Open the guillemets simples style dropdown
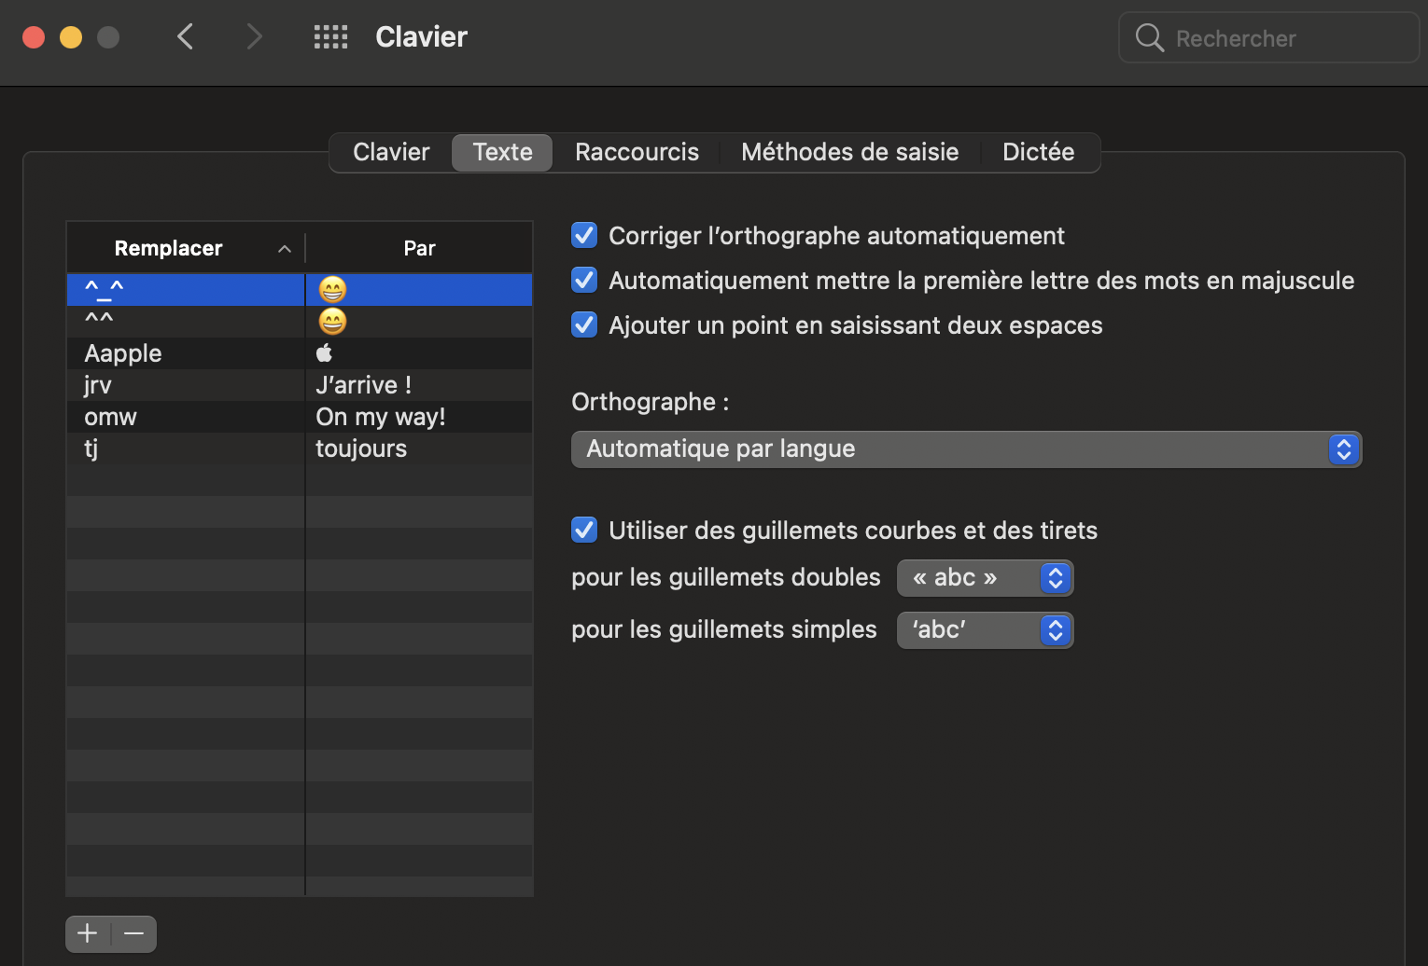This screenshot has width=1428, height=966. 985,630
